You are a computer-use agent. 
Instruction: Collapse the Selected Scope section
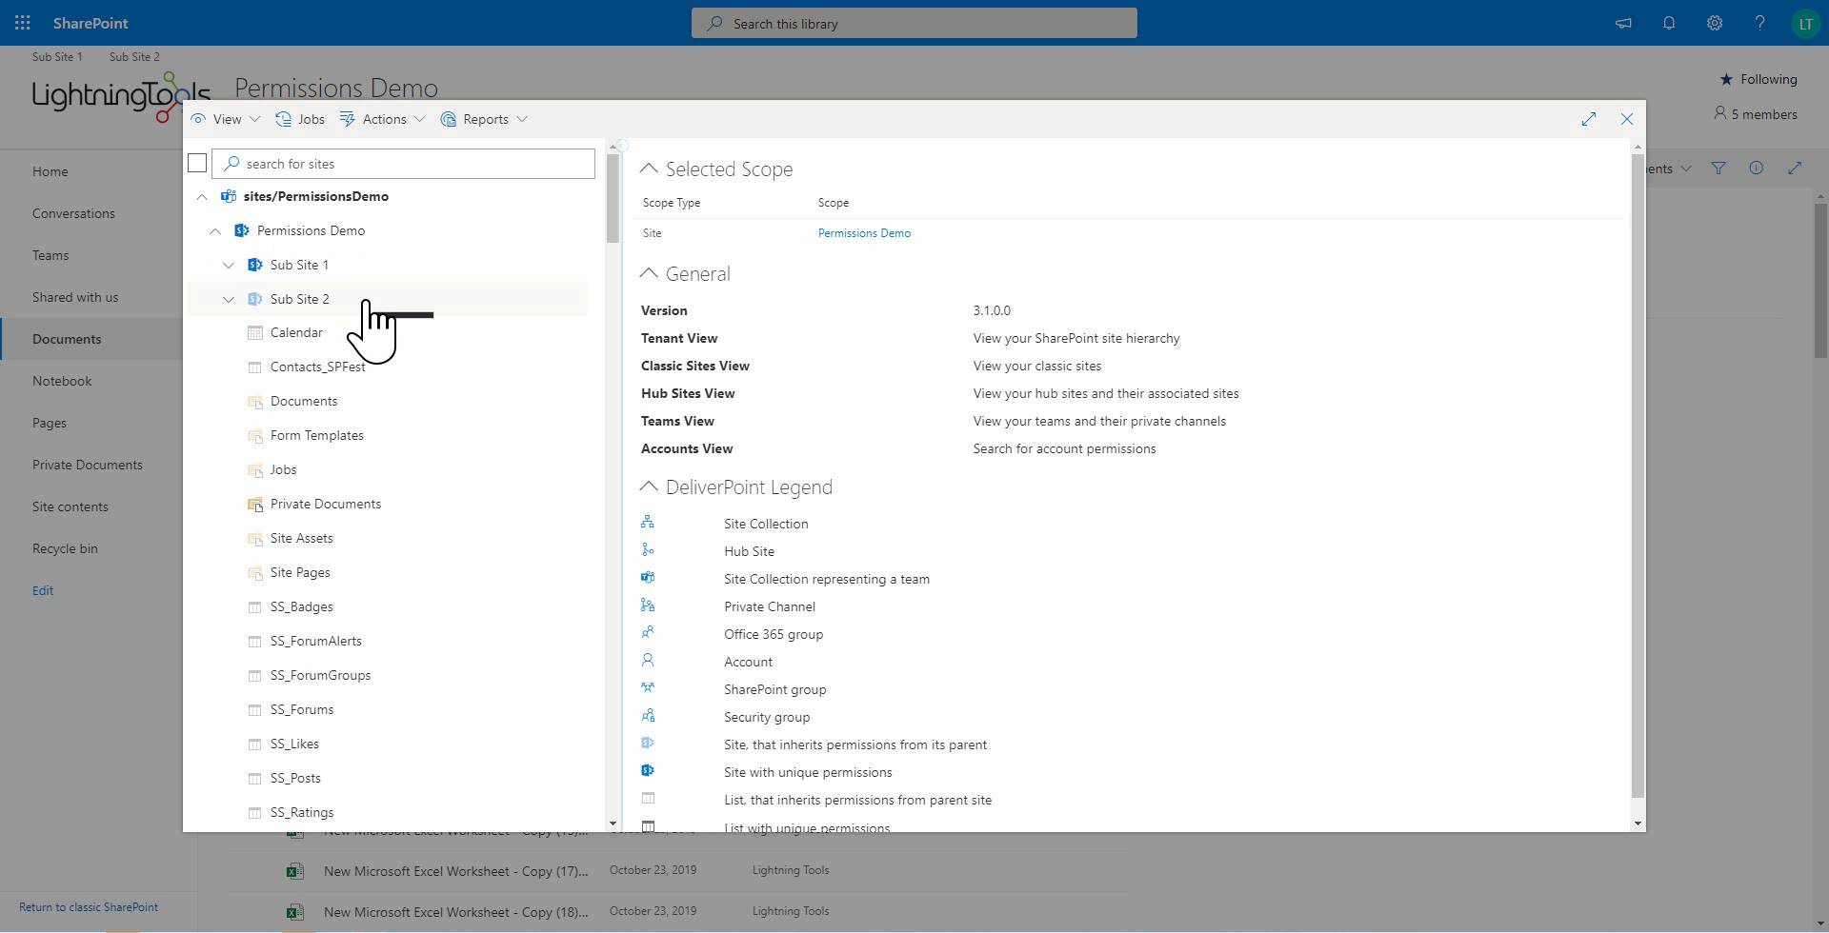[x=649, y=169]
